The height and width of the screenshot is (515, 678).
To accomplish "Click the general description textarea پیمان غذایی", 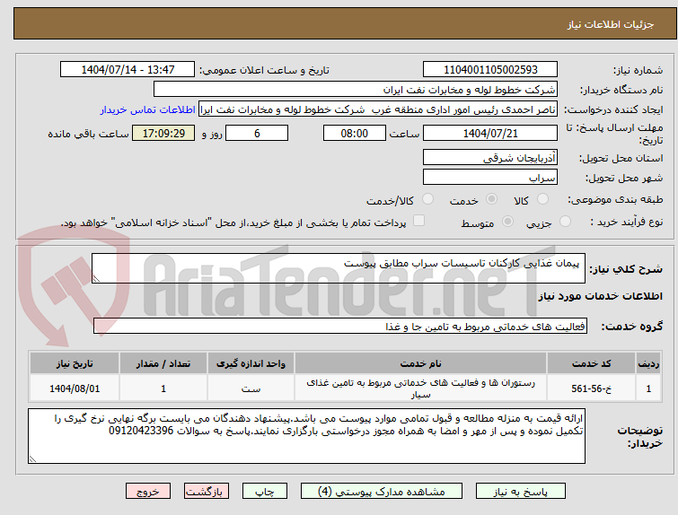I will (339, 268).
